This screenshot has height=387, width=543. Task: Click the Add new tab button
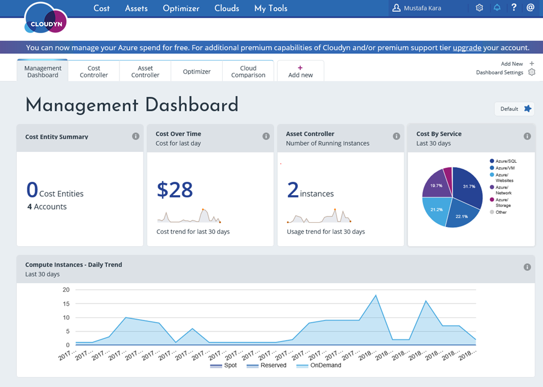[x=301, y=71]
